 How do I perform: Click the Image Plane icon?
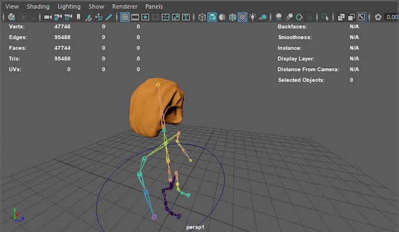pos(89,17)
